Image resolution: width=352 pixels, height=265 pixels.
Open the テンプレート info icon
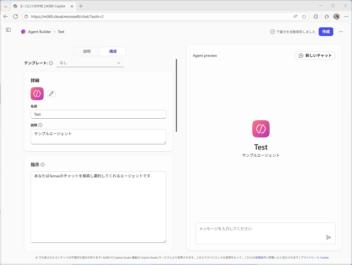(x=51, y=63)
